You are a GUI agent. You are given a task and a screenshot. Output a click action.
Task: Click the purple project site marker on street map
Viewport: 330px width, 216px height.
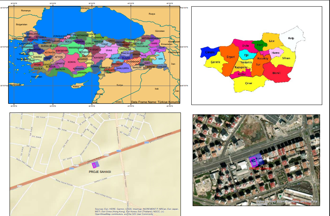coord(93,164)
